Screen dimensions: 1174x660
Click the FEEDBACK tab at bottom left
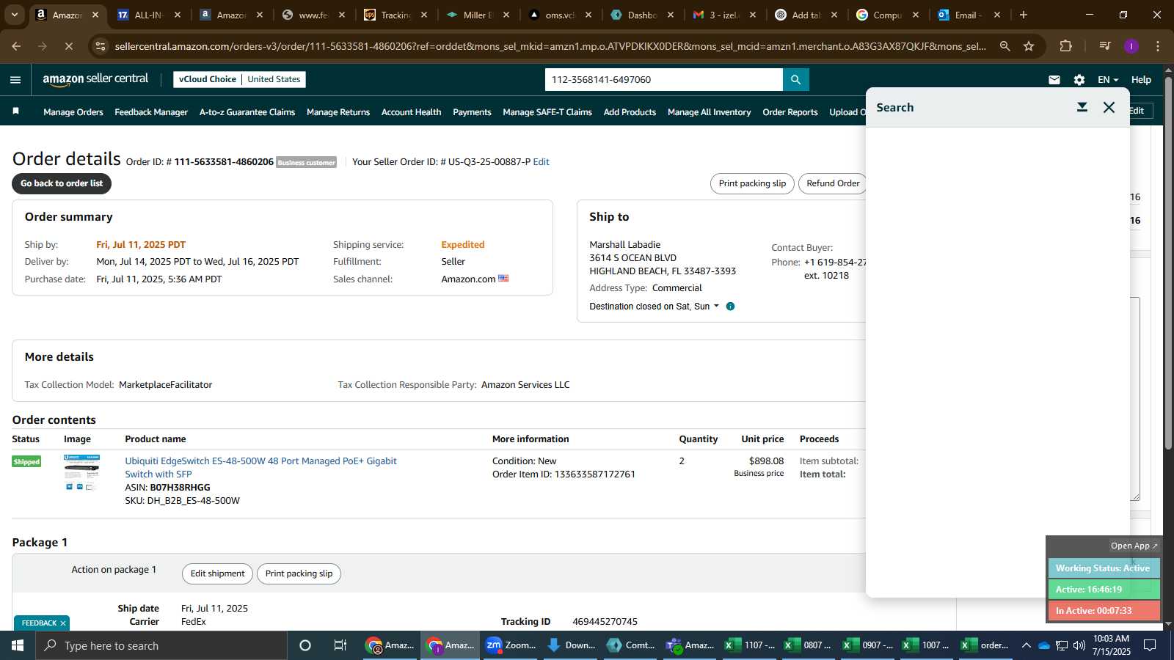pos(39,623)
